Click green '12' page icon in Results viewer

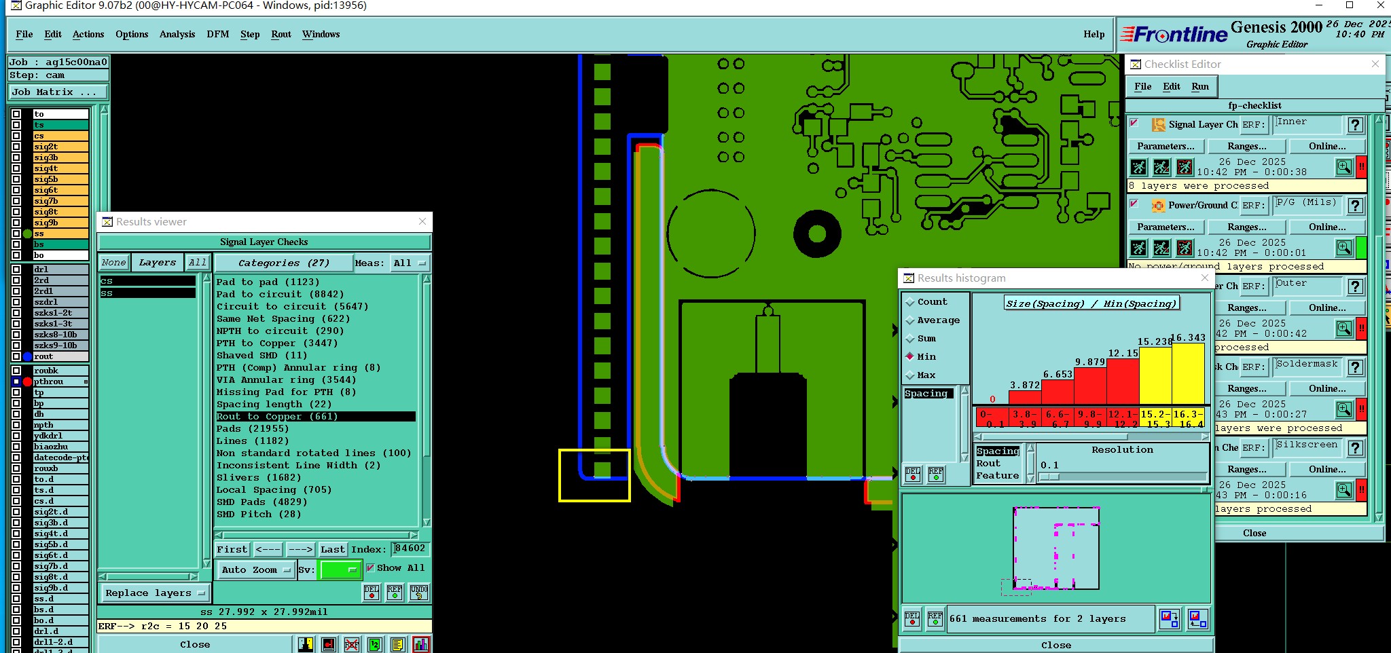(x=375, y=644)
